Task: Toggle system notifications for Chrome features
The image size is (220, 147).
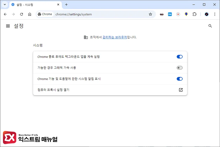Action: click(180, 79)
